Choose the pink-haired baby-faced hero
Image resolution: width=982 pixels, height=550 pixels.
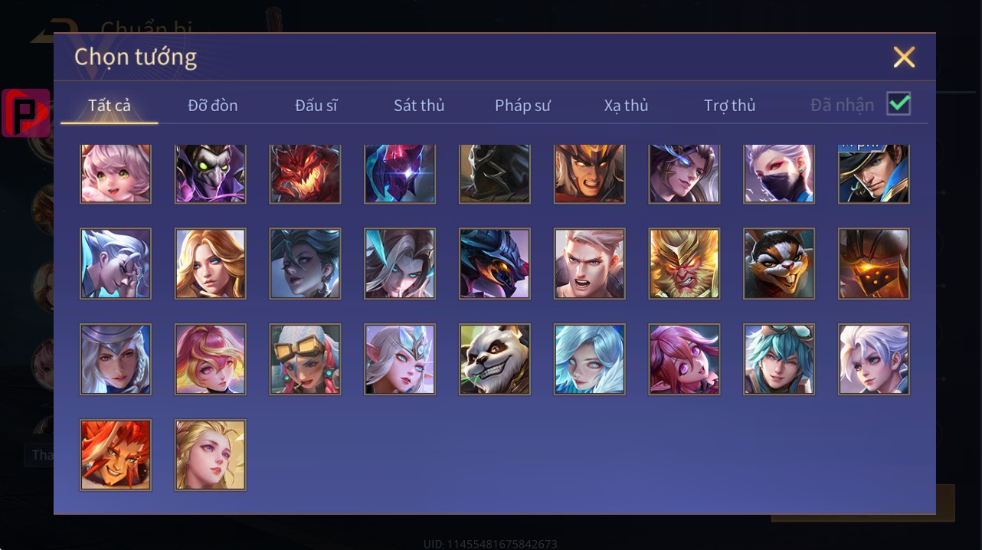(116, 173)
